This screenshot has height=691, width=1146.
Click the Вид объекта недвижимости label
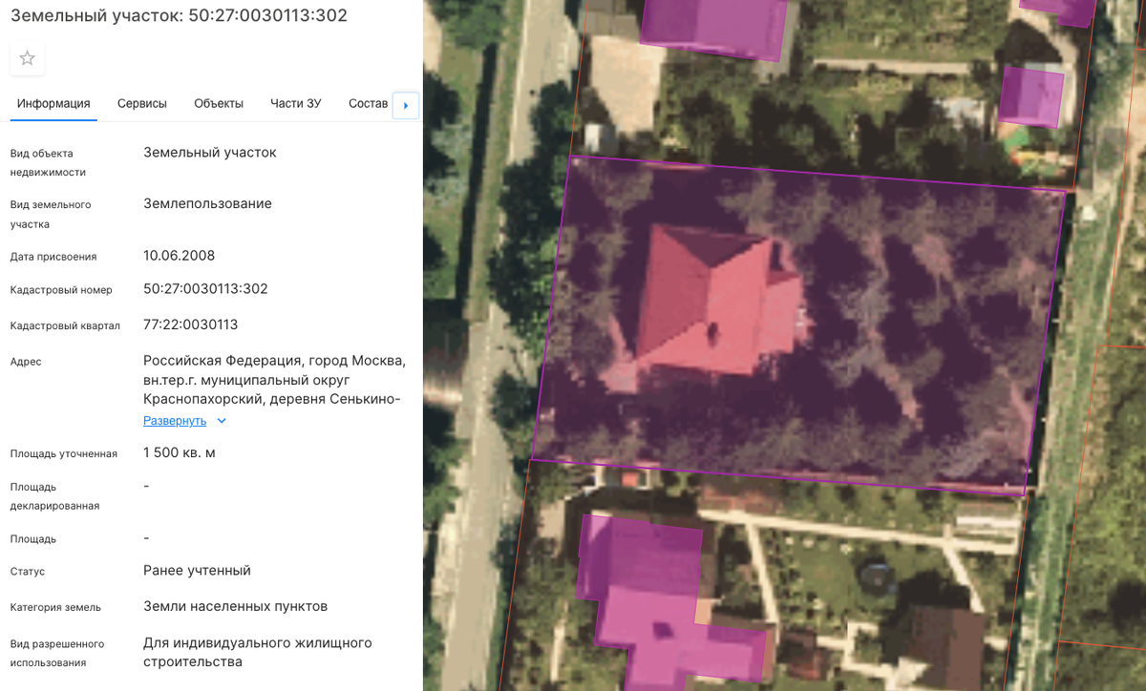48,163
